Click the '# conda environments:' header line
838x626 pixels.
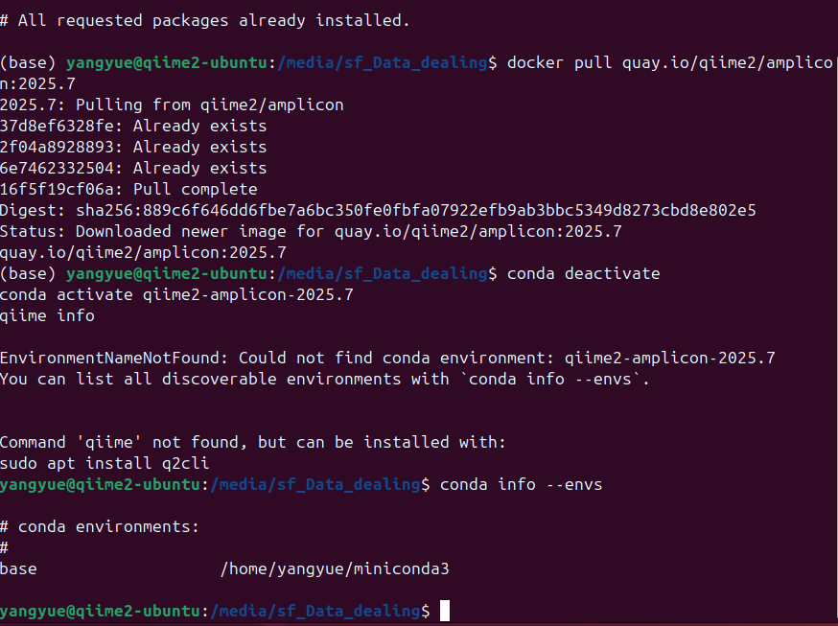pyautogui.click(x=100, y=526)
